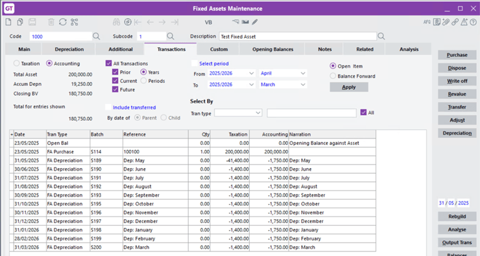Select the Accounting radio button

(49, 63)
